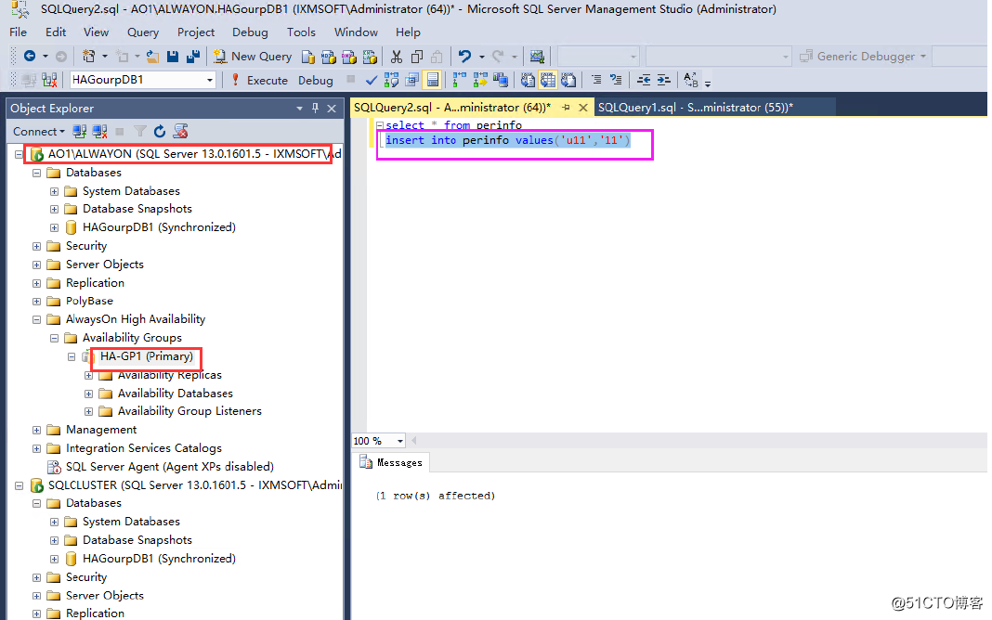Collapse the SQLCLUSTER server node
This screenshot has height=620, width=992.
click(19, 486)
